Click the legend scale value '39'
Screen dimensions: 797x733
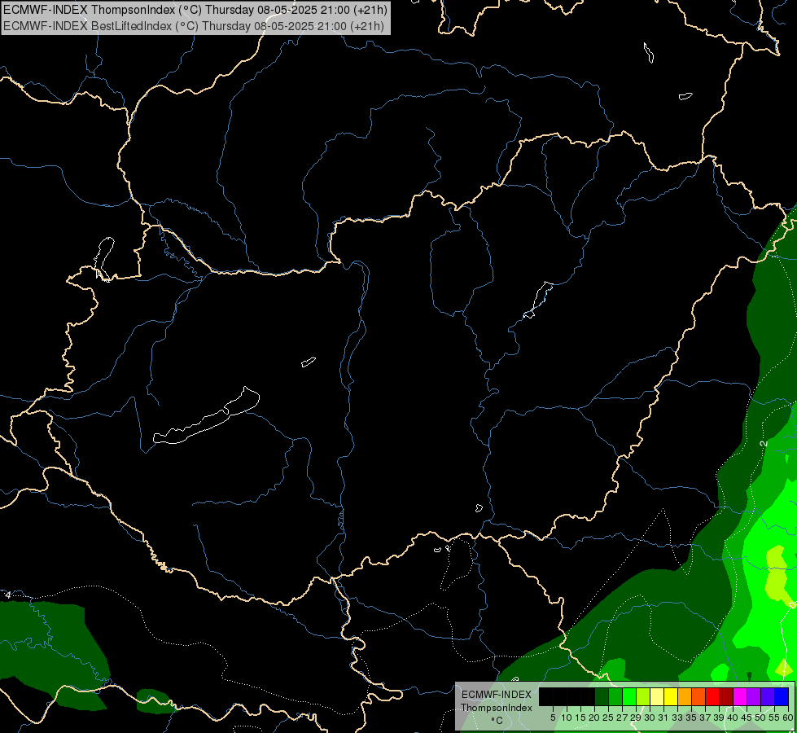coord(719,718)
